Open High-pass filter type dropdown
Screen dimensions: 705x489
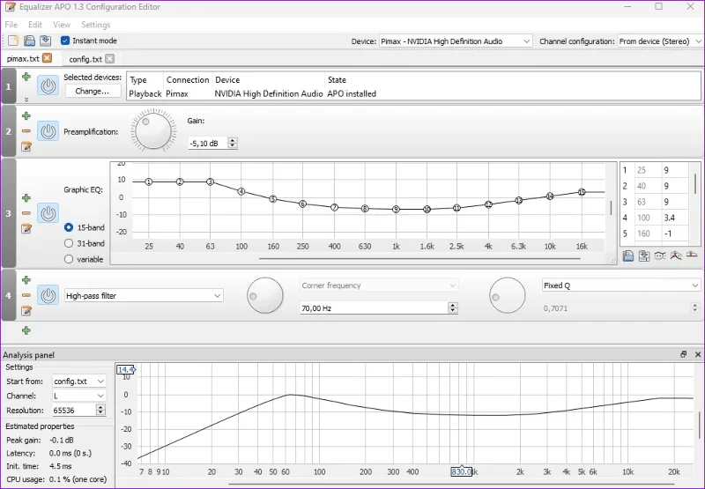pos(144,296)
